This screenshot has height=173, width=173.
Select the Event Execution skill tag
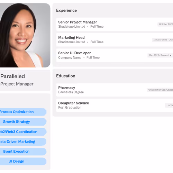point(23,152)
